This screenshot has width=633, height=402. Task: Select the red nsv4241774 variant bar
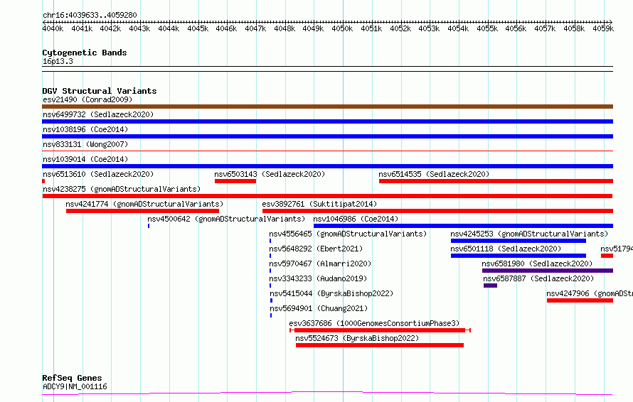coord(142,211)
